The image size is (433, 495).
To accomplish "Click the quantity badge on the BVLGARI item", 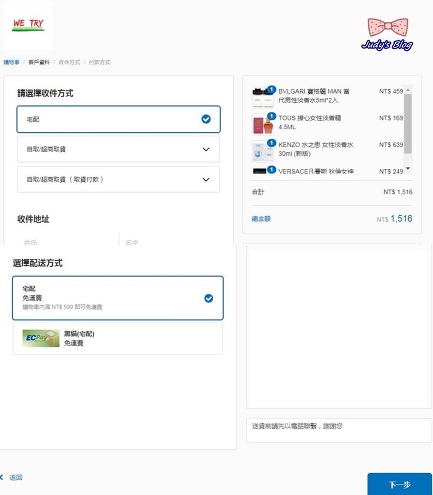I will pyautogui.click(x=272, y=89).
